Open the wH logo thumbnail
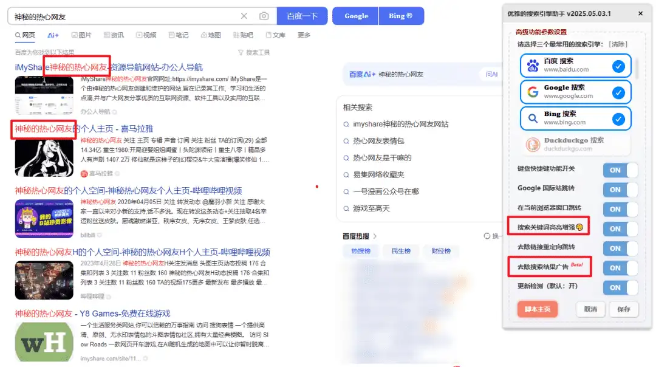The width and height of the screenshot is (656, 367). (44, 342)
